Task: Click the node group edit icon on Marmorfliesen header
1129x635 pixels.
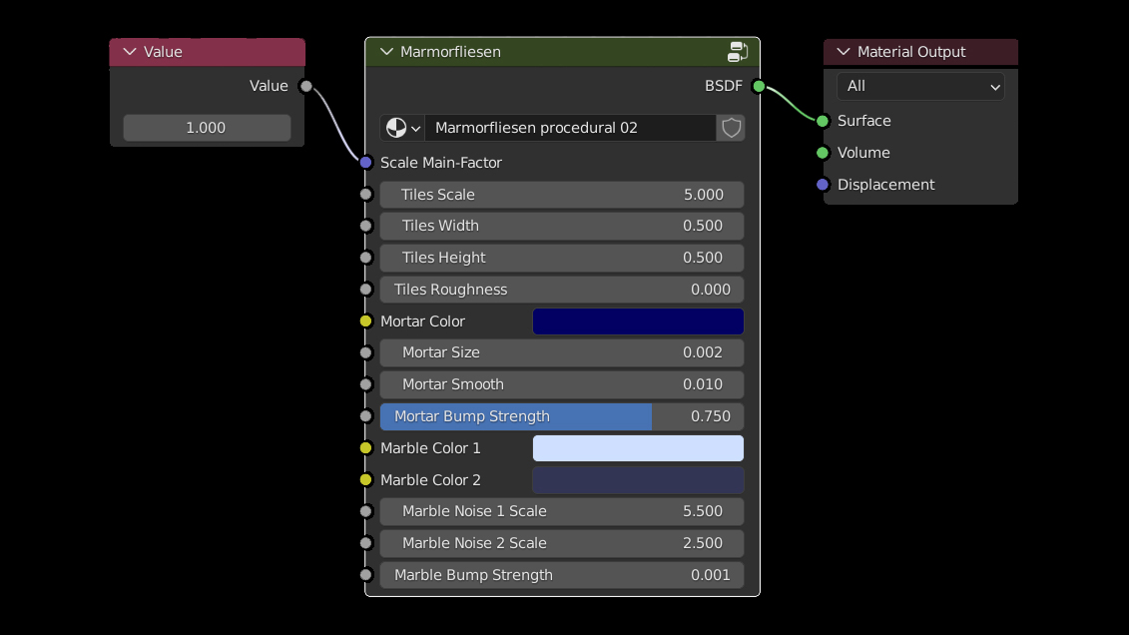Action: pyautogui.click(x=738, y=52)
